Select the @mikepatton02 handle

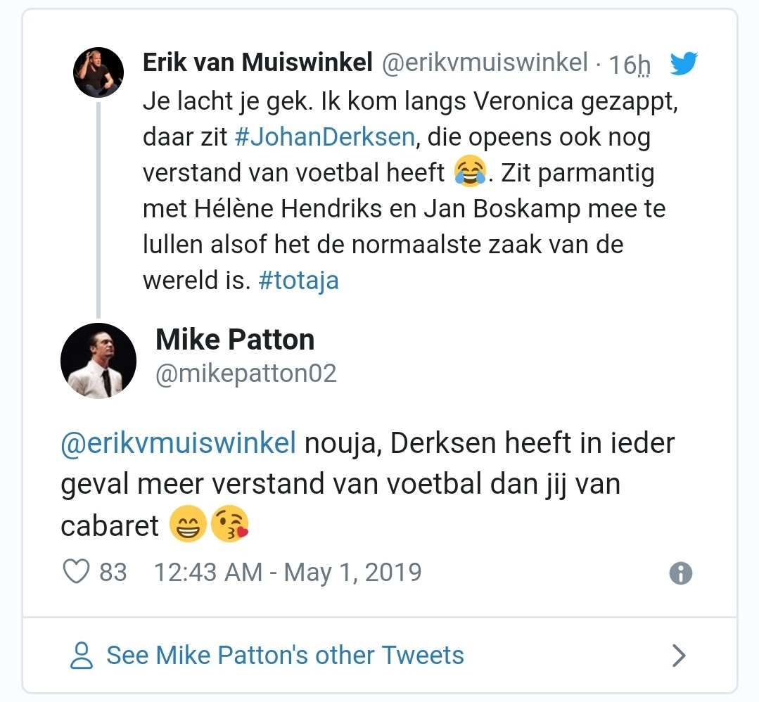click(x=245, y=374)
